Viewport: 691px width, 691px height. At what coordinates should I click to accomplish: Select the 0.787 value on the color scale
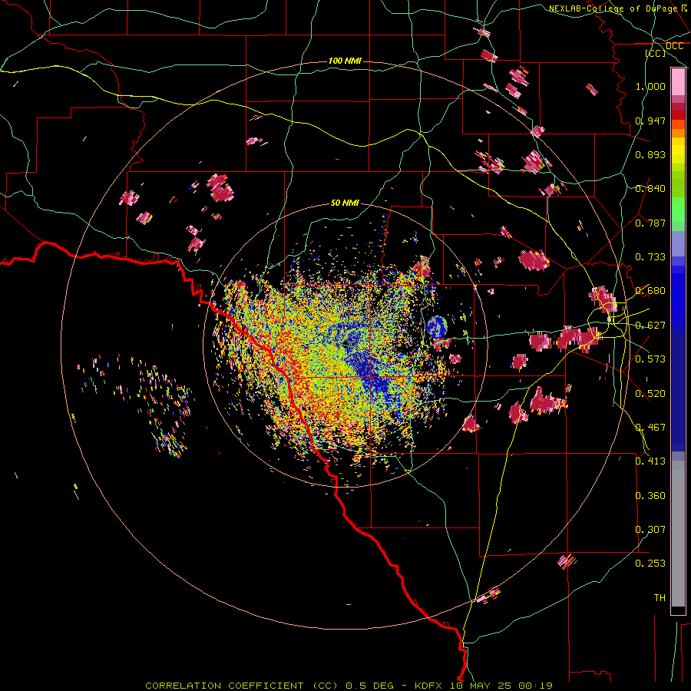(x=650, y=223)
